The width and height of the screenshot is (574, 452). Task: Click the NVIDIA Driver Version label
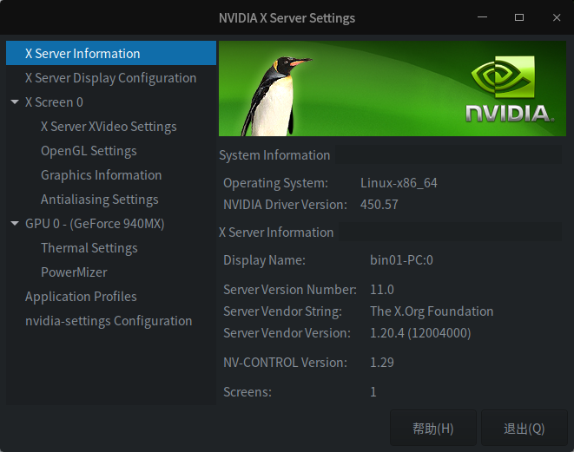pyautogui.click(x=285, y=205)
